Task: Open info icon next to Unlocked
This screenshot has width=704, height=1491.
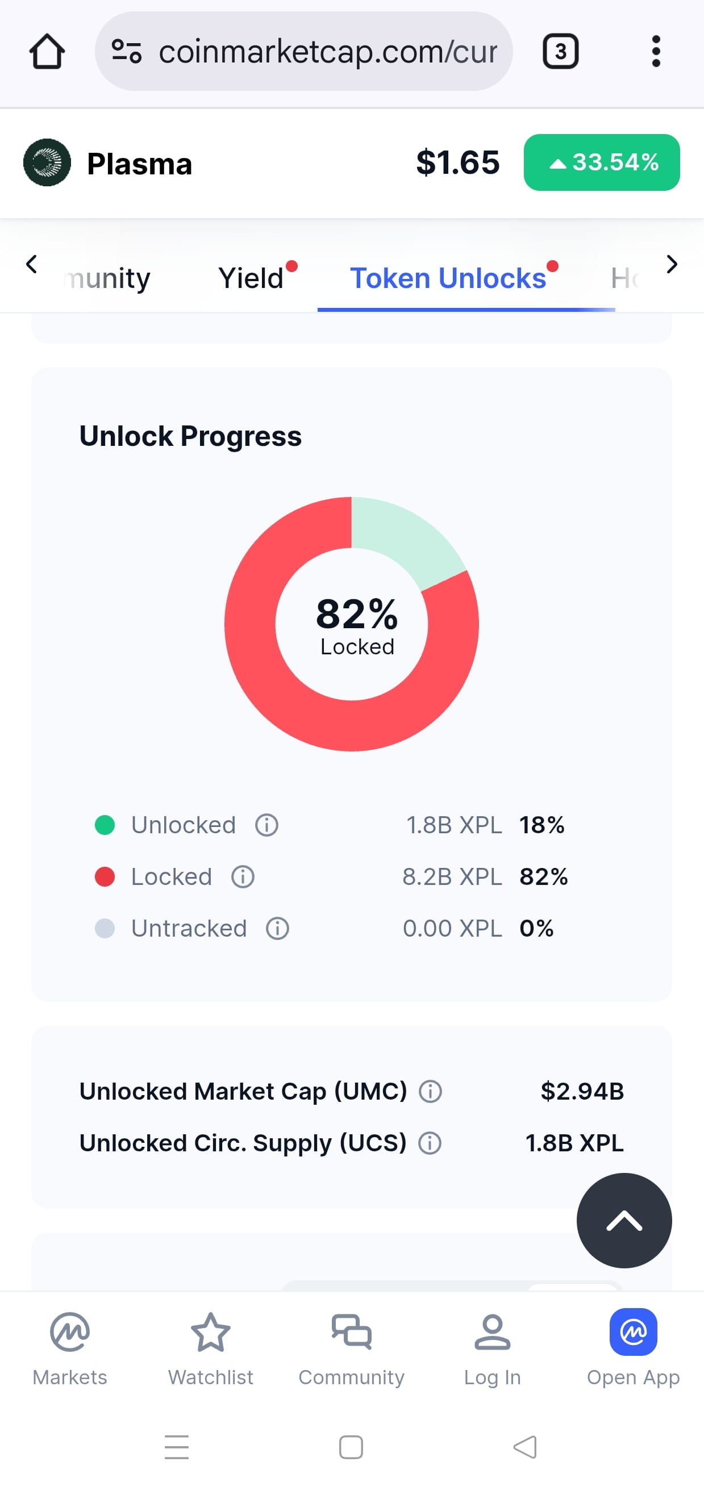Action: (x=267, y=825)
